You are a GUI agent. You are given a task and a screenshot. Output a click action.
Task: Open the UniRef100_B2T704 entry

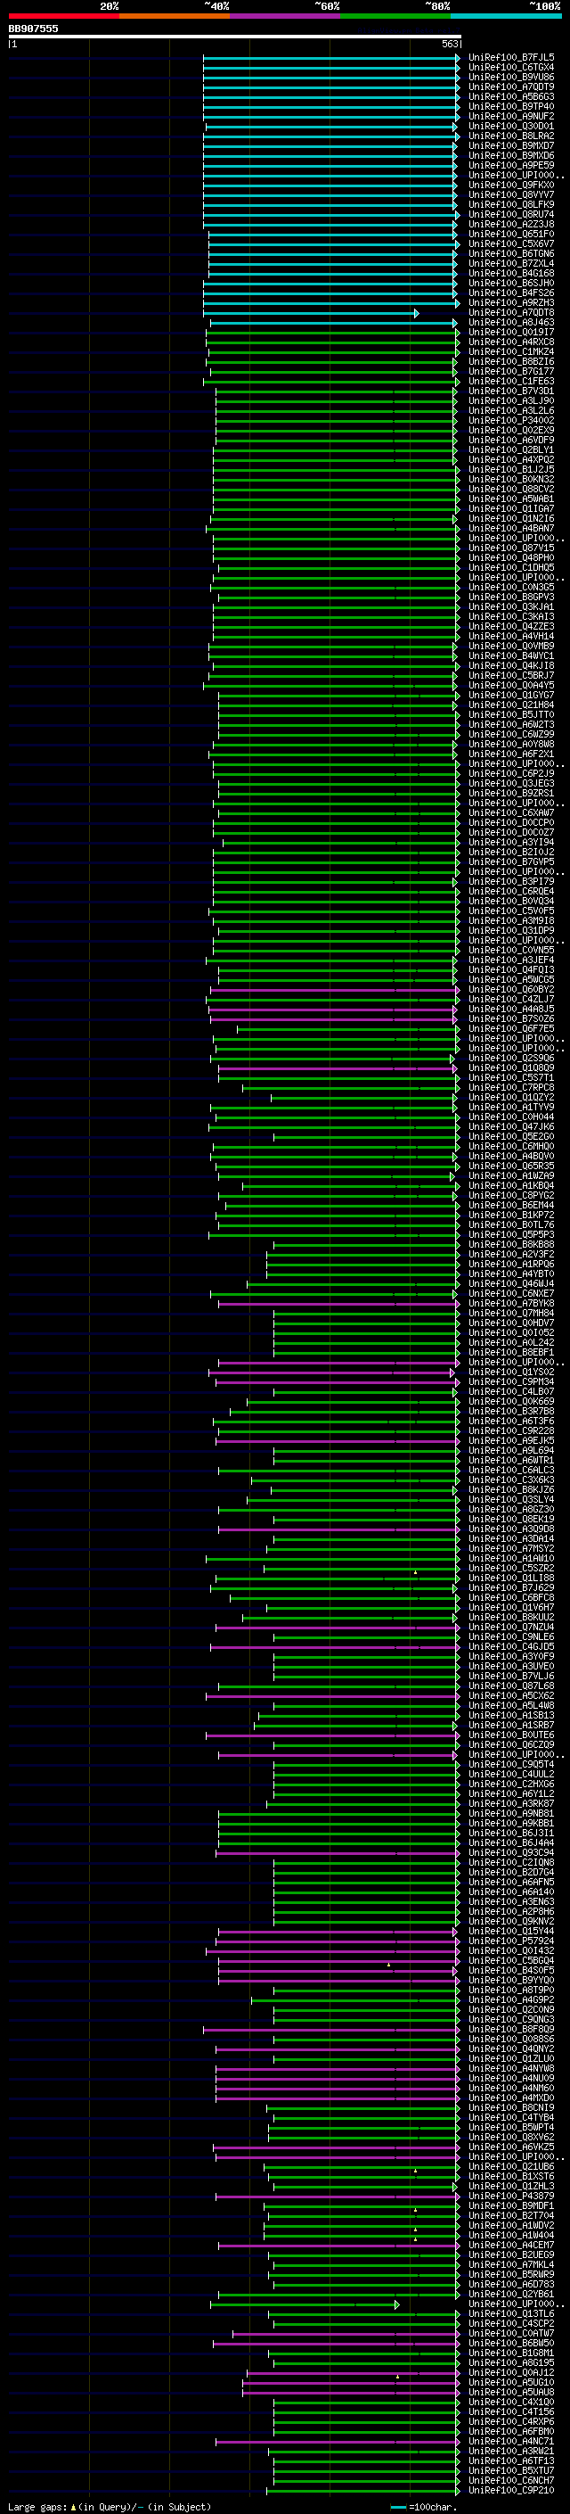[511, 2215]
